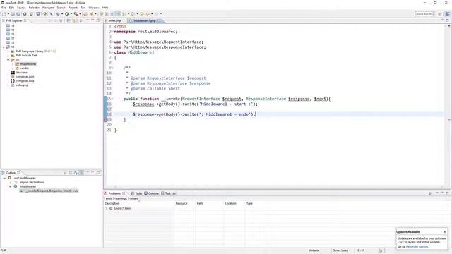Maximize the Outline panel

[x=98, y=172]
